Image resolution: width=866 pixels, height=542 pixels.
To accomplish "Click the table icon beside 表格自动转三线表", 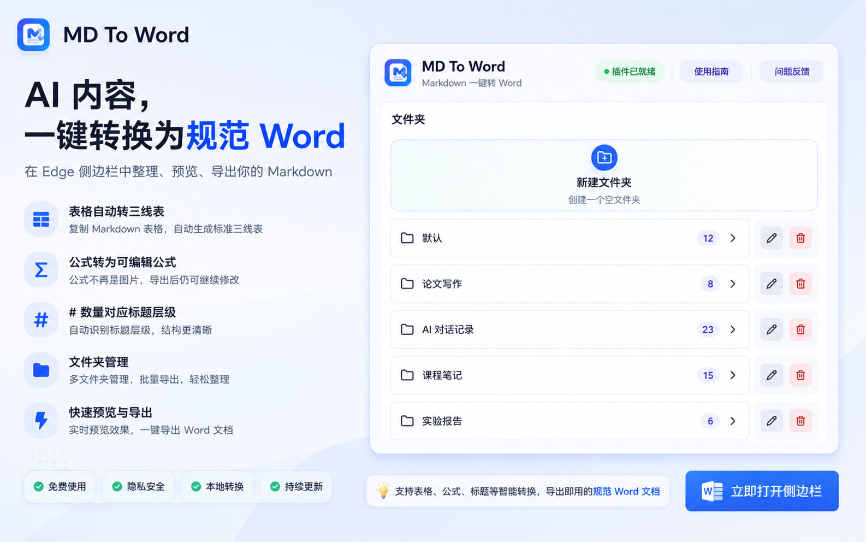I will pyautogui.click(x=41, y=220).
